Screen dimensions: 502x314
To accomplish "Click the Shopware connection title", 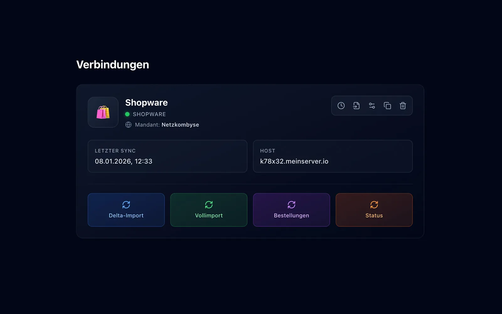I will pos(147,103).
